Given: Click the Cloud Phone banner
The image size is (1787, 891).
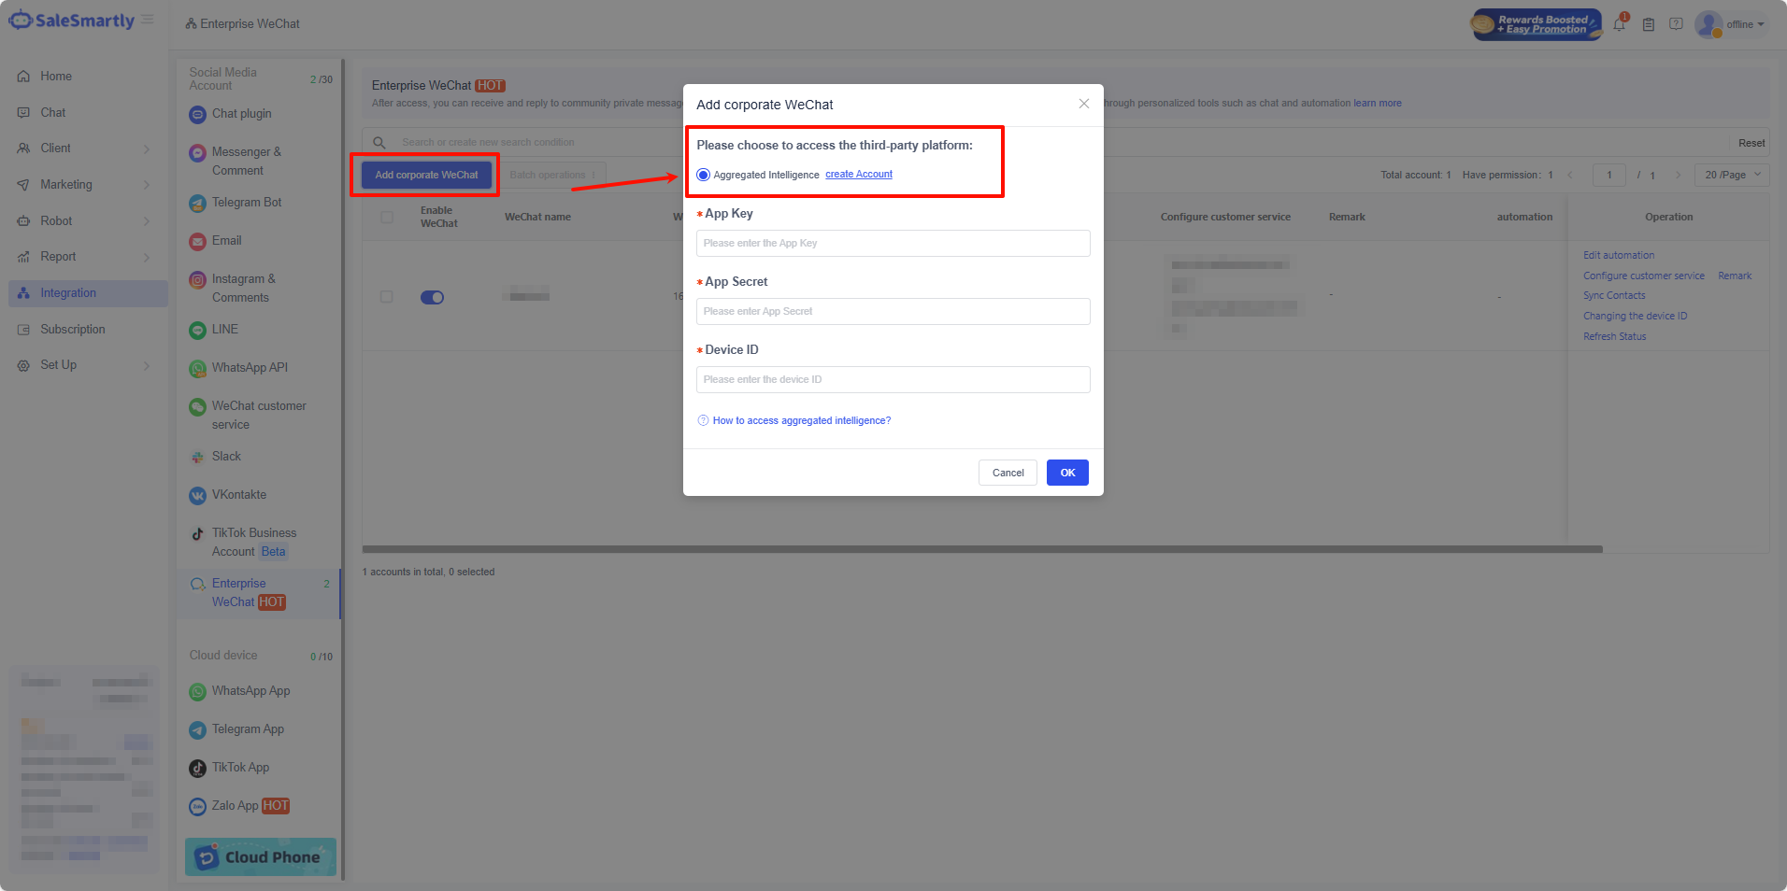Looking at the screenshot, I should (261, 856).
